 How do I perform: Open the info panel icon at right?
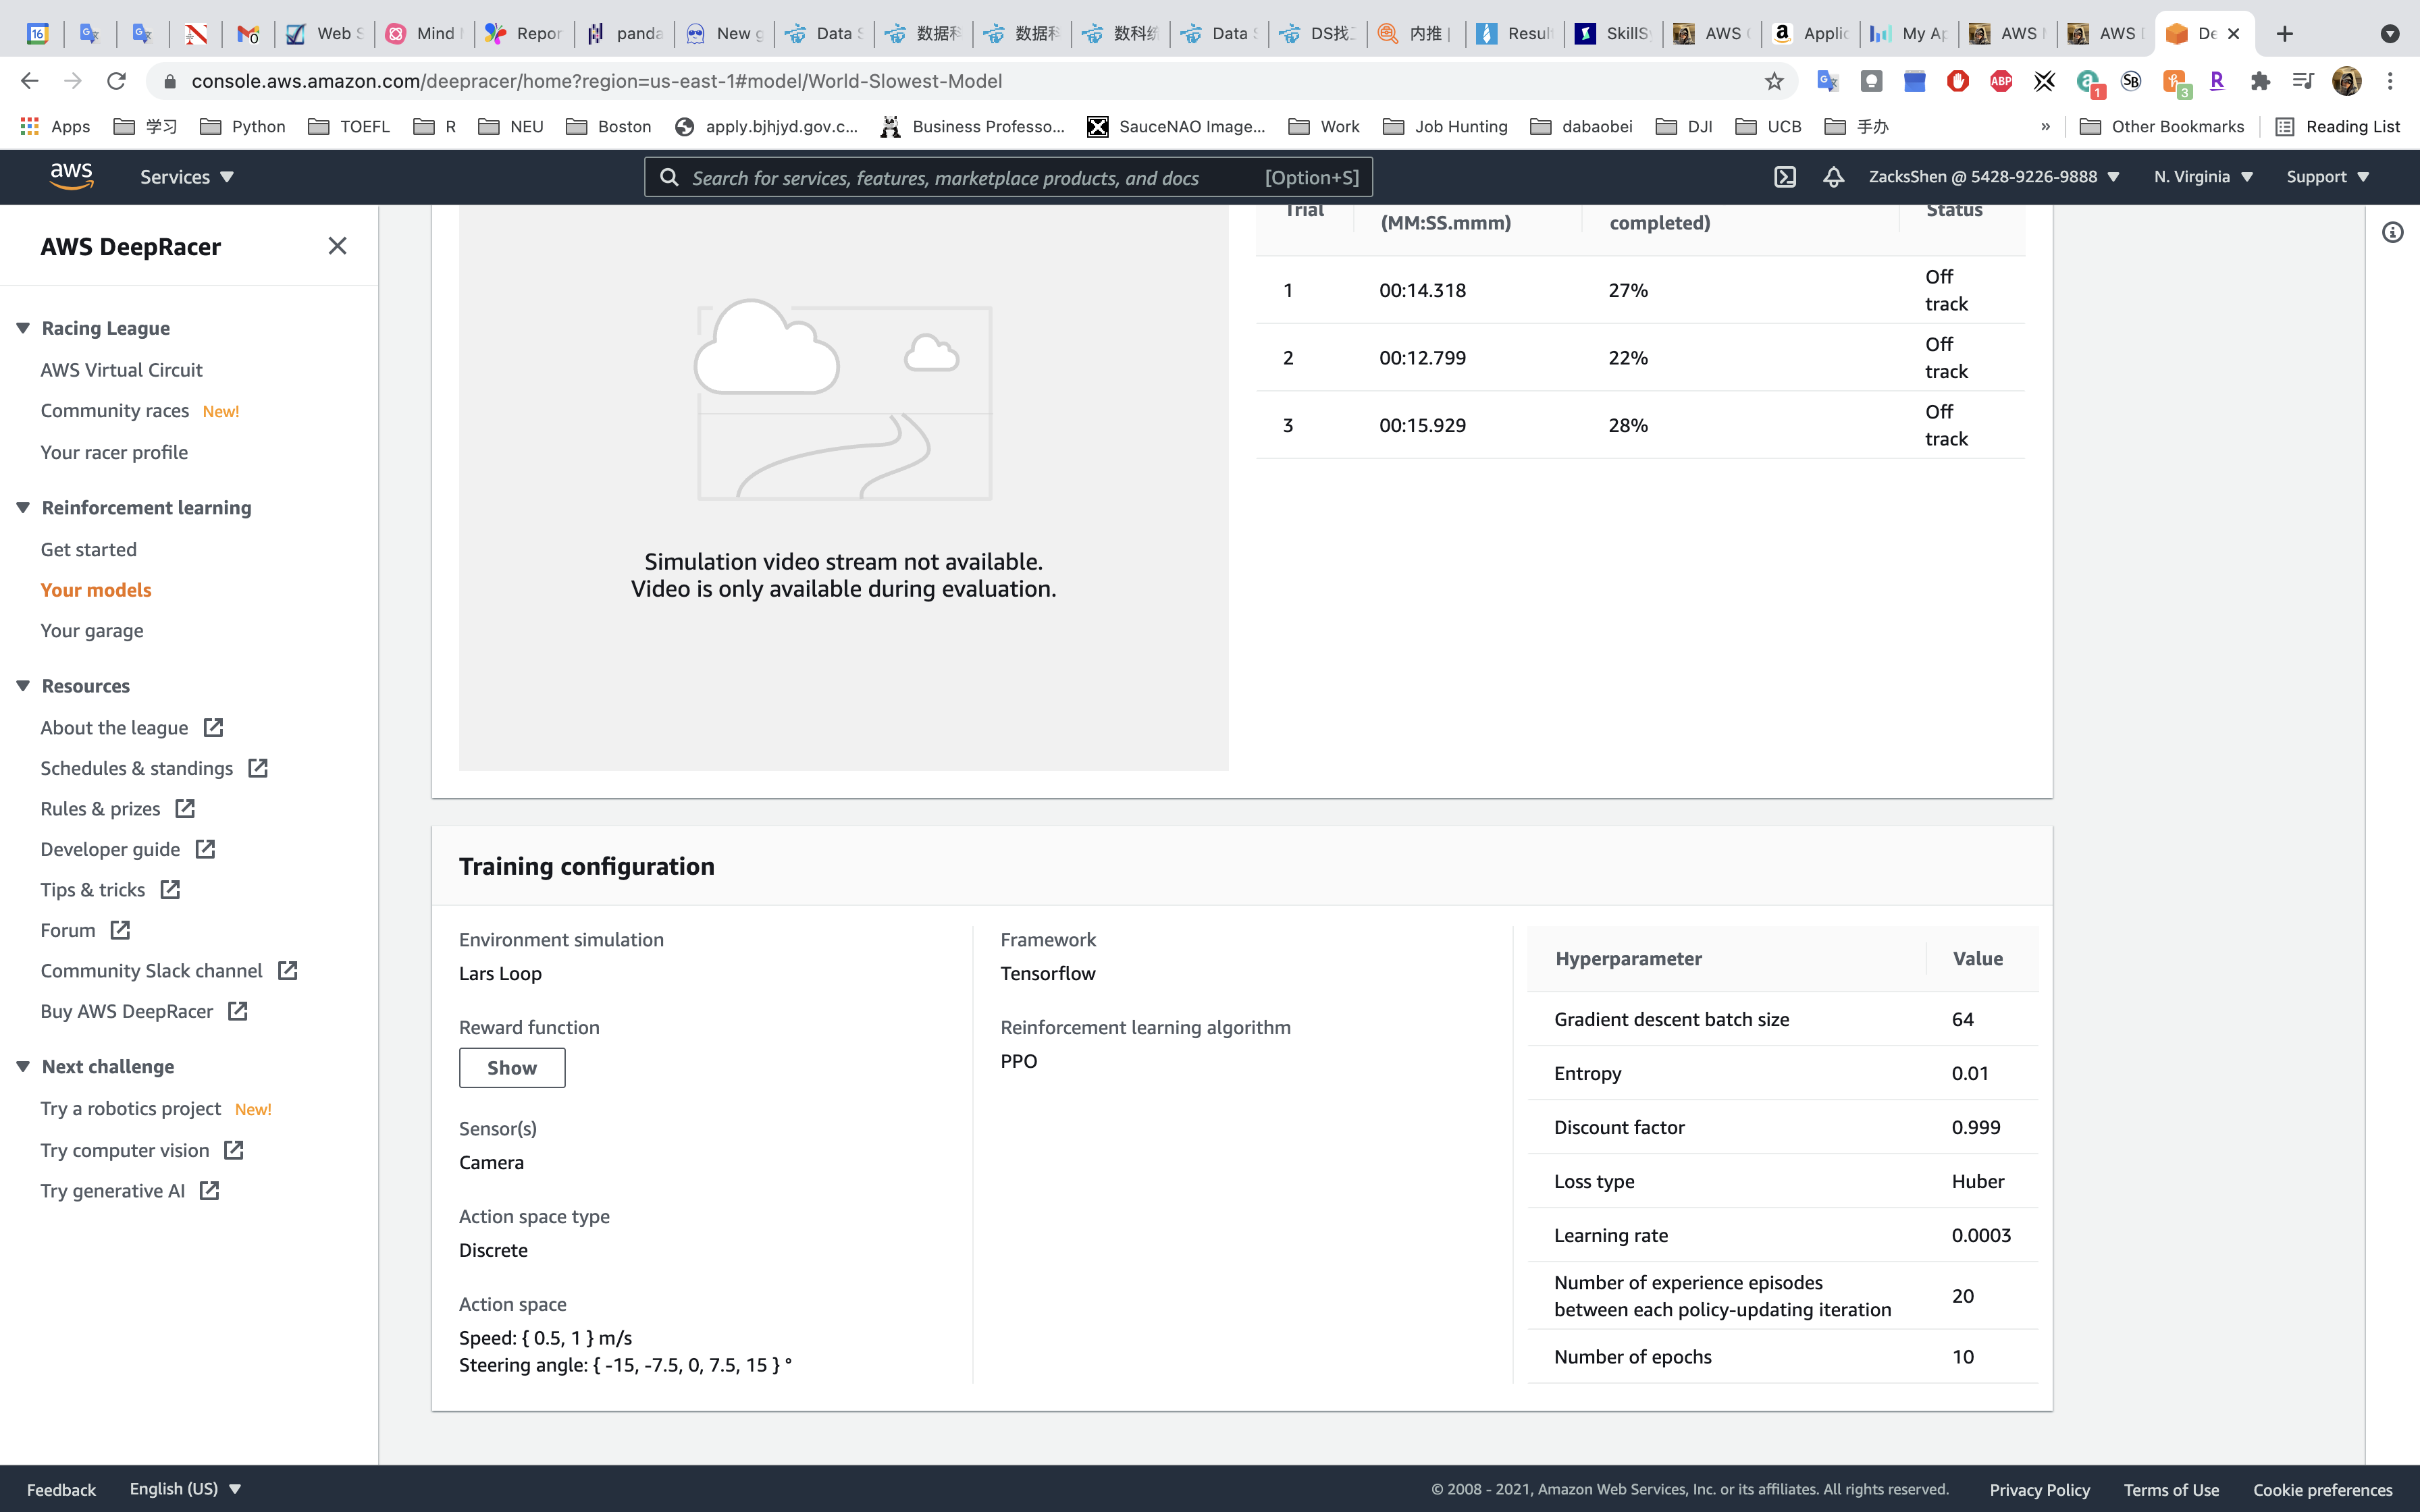2392,233
